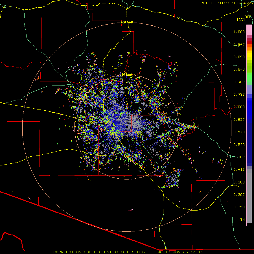Viewport: 254px width, 254px height.
Task: Pick the light pink swatch at the scale top
Action: (x=249, y=30)
